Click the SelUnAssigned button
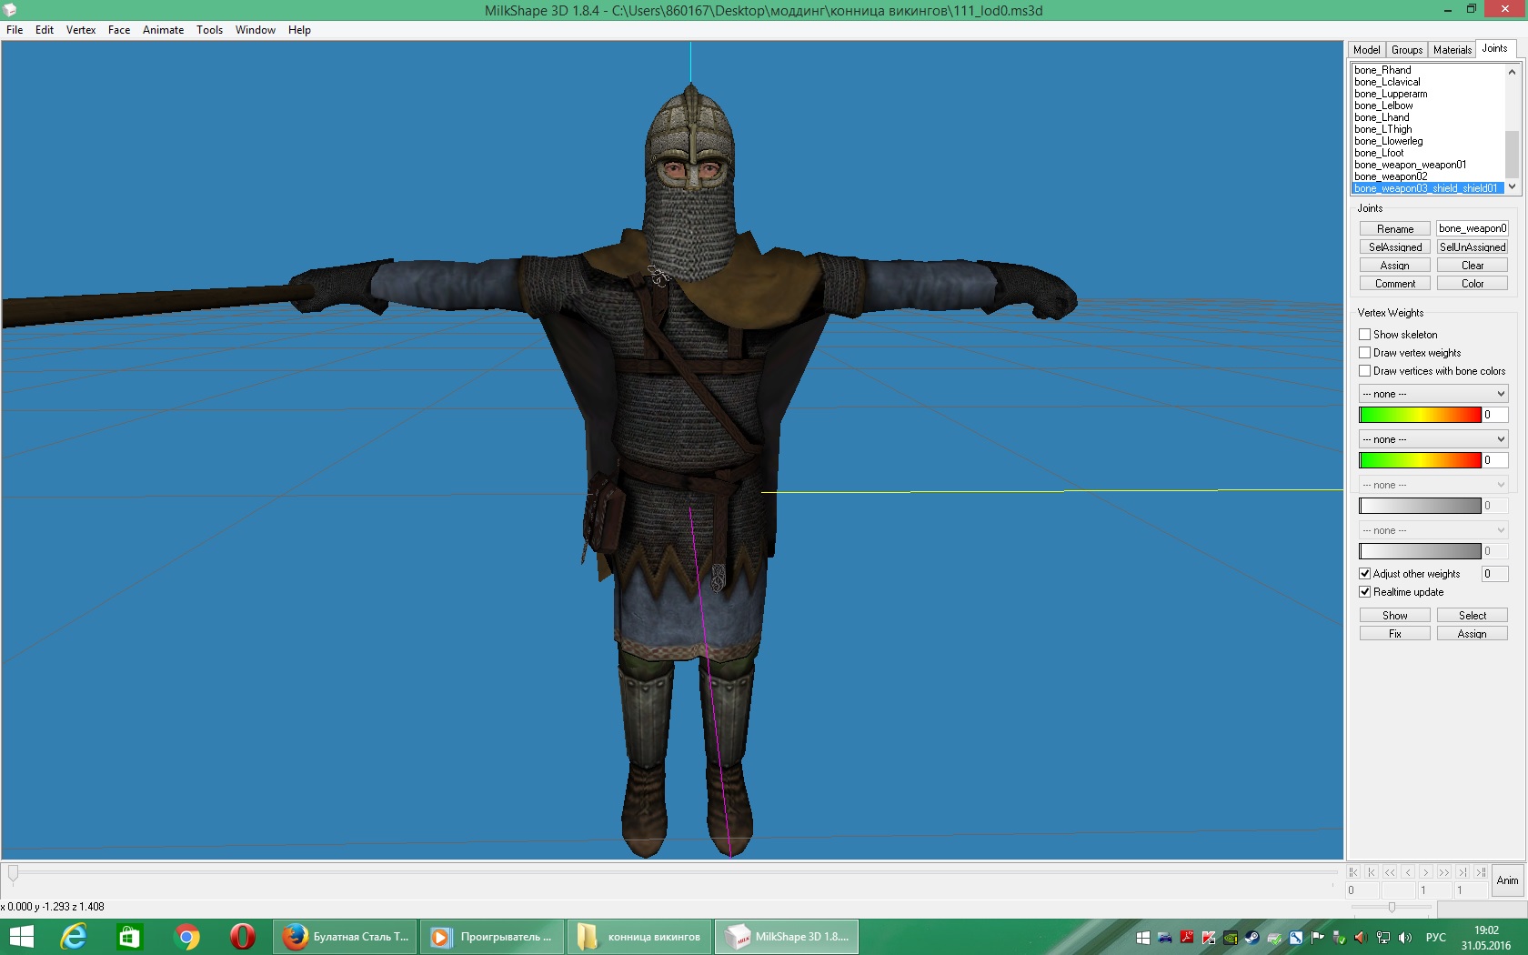Screen dimensions: 1528x955 [x=1472, y=247]
